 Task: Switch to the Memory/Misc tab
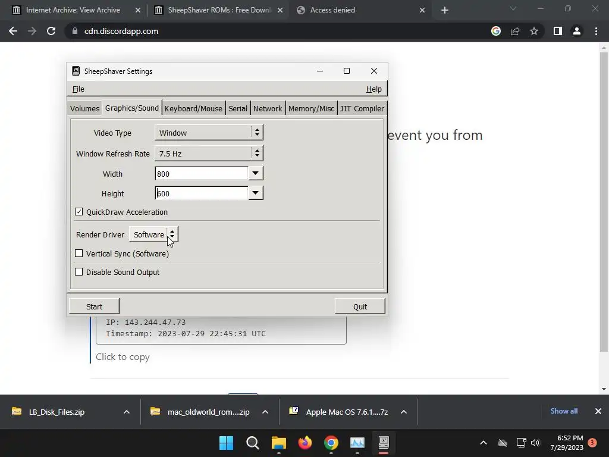pyautogui.click(x=311, y=108)
